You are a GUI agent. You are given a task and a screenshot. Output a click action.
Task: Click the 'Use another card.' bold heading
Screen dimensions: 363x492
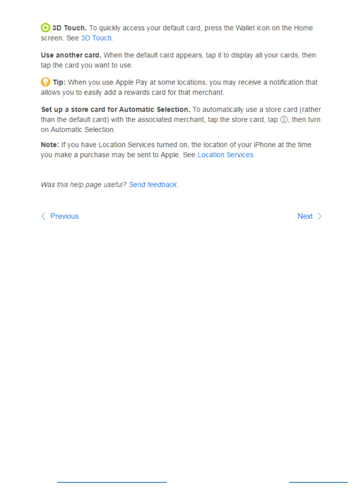coord(71,55)
